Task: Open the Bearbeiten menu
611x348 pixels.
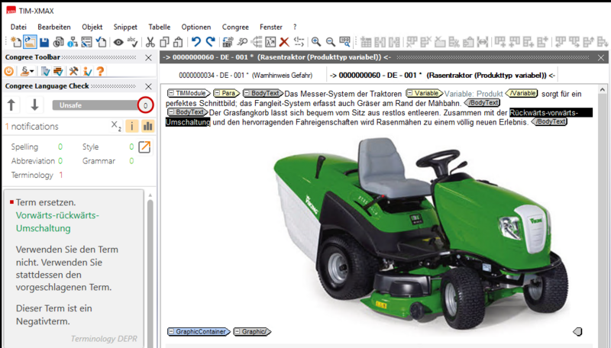Action: pos(54,27)
